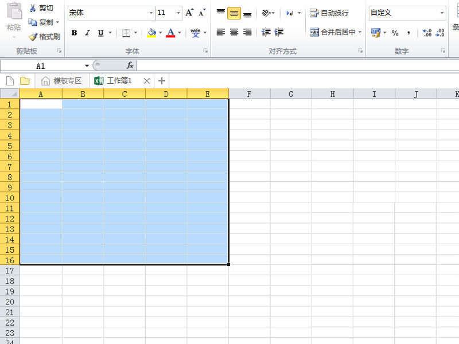Center text horizontally
Viewport: 459px width, 344px height.
pyautogui.click(x=234, y=32)
